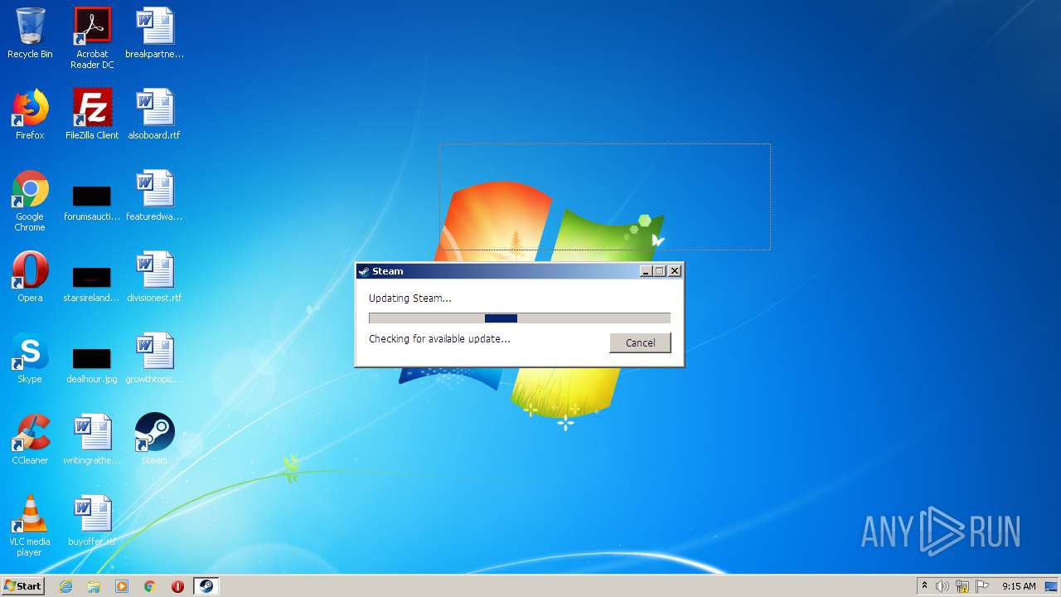The height and width of the screenshot is (597, 1061).
Task: Click the Show desktop button
Action: [1052, 586]
